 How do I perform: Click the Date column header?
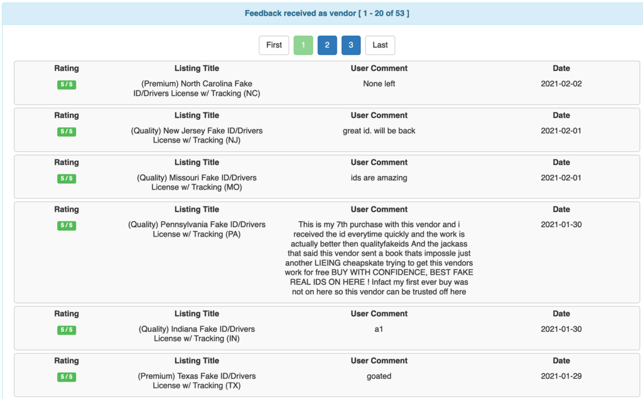click(x=561, y=68)
